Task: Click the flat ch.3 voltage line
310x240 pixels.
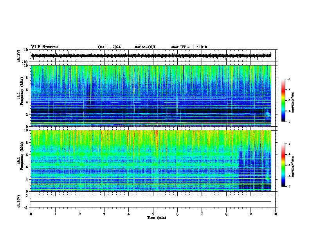Action: [151, 201]
